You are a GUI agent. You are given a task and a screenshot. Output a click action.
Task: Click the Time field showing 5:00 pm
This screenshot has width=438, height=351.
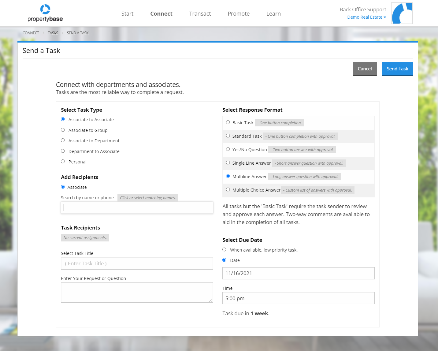tap(298, 298)
